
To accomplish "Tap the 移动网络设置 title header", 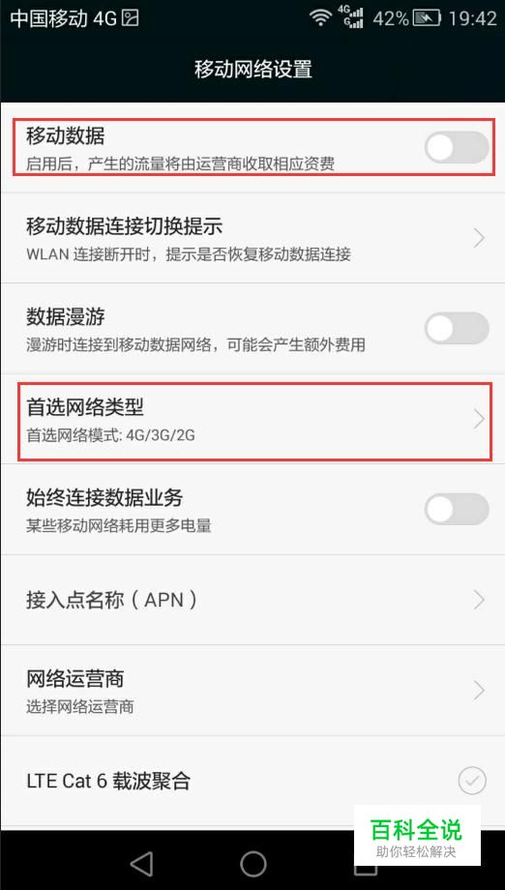I will [253, 70].
